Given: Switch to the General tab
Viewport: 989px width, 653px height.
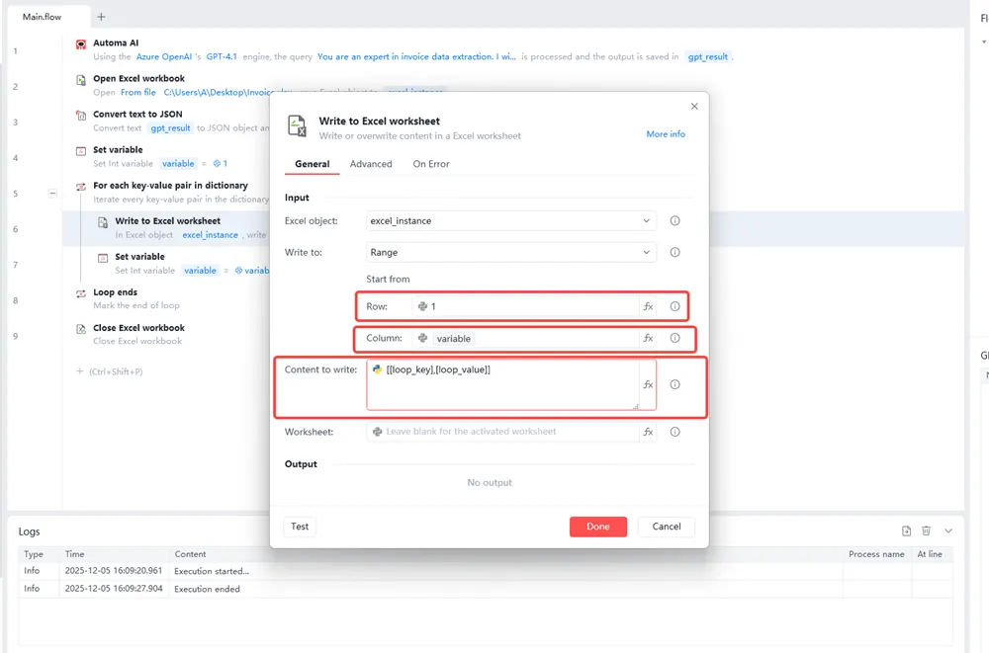Looking at the screenshot, I should coord(313,164).
